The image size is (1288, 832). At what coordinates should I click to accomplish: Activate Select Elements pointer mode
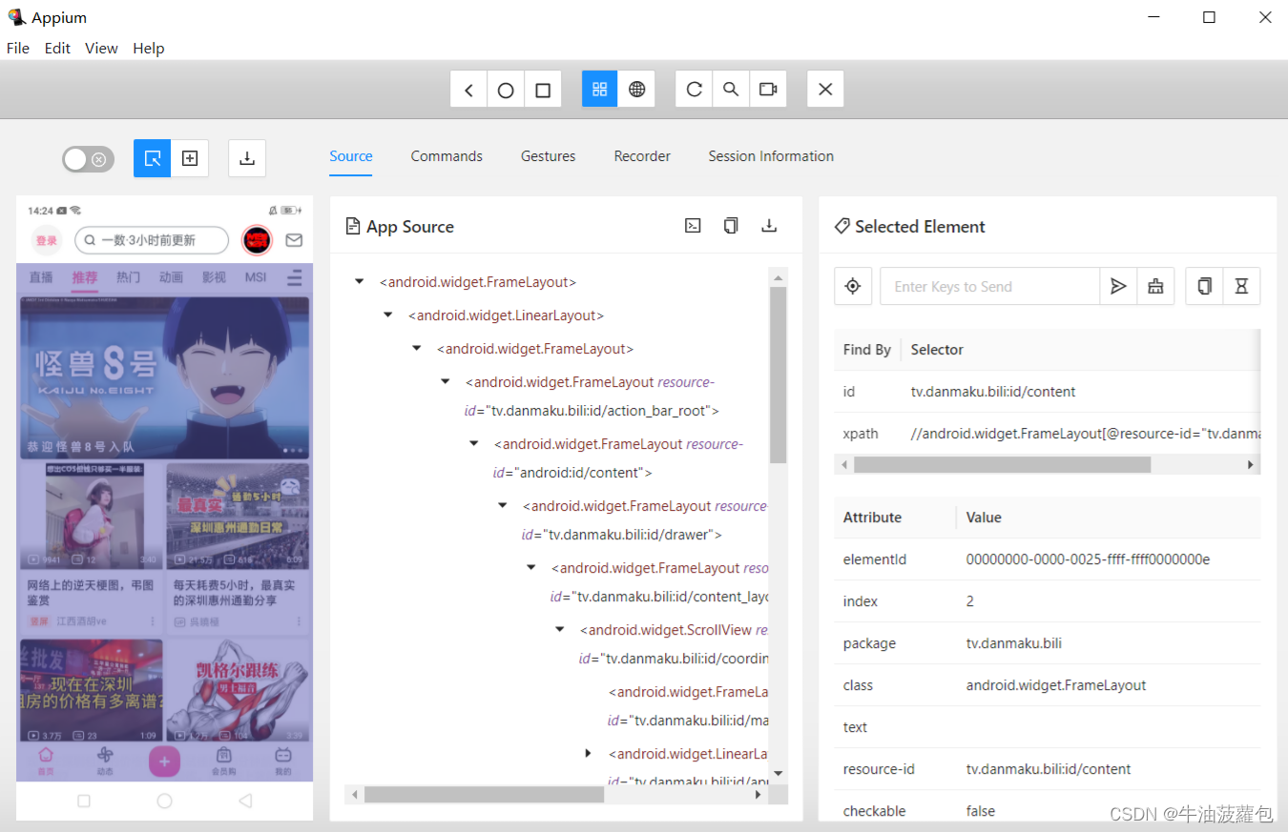pos(153,158)
